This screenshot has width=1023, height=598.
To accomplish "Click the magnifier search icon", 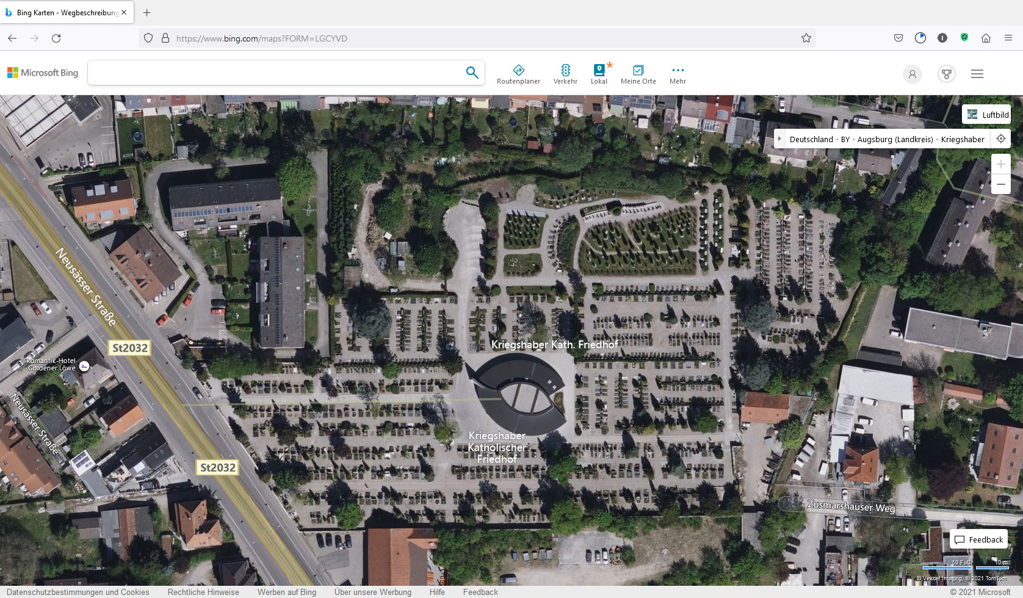I will coord(472,73).
